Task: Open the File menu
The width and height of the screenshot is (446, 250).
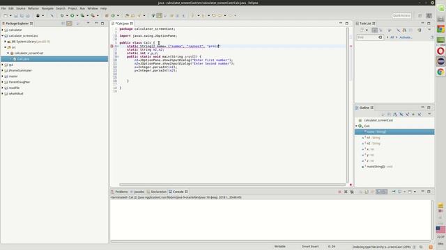Action: tap(3, 8)
